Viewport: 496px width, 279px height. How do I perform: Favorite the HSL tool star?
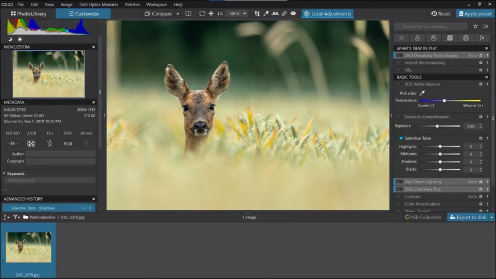click(x=481, y=70)
